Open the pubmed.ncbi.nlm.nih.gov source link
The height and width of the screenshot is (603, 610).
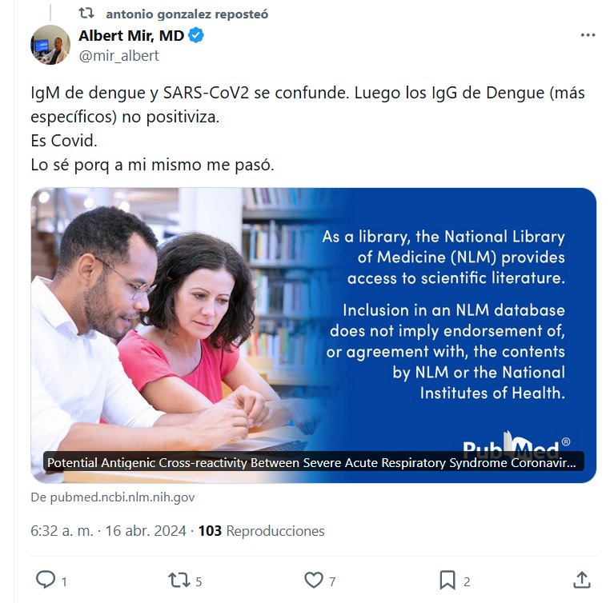113,497
